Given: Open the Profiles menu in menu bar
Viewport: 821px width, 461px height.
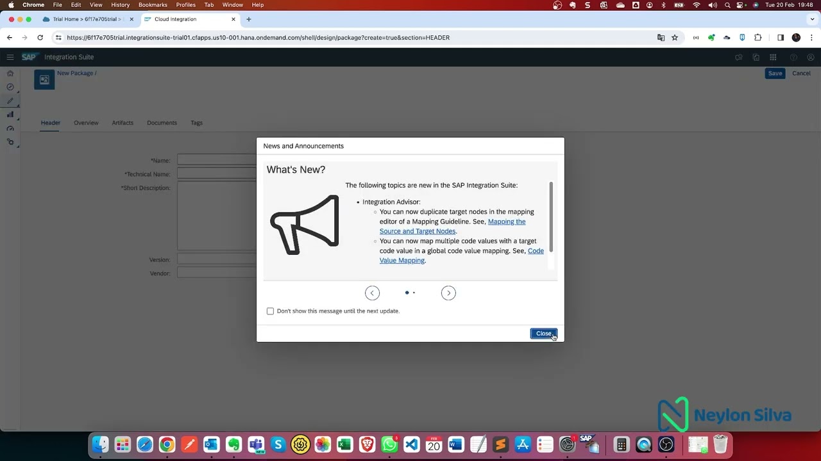Looking at the screenshot, I should [185, 4].
